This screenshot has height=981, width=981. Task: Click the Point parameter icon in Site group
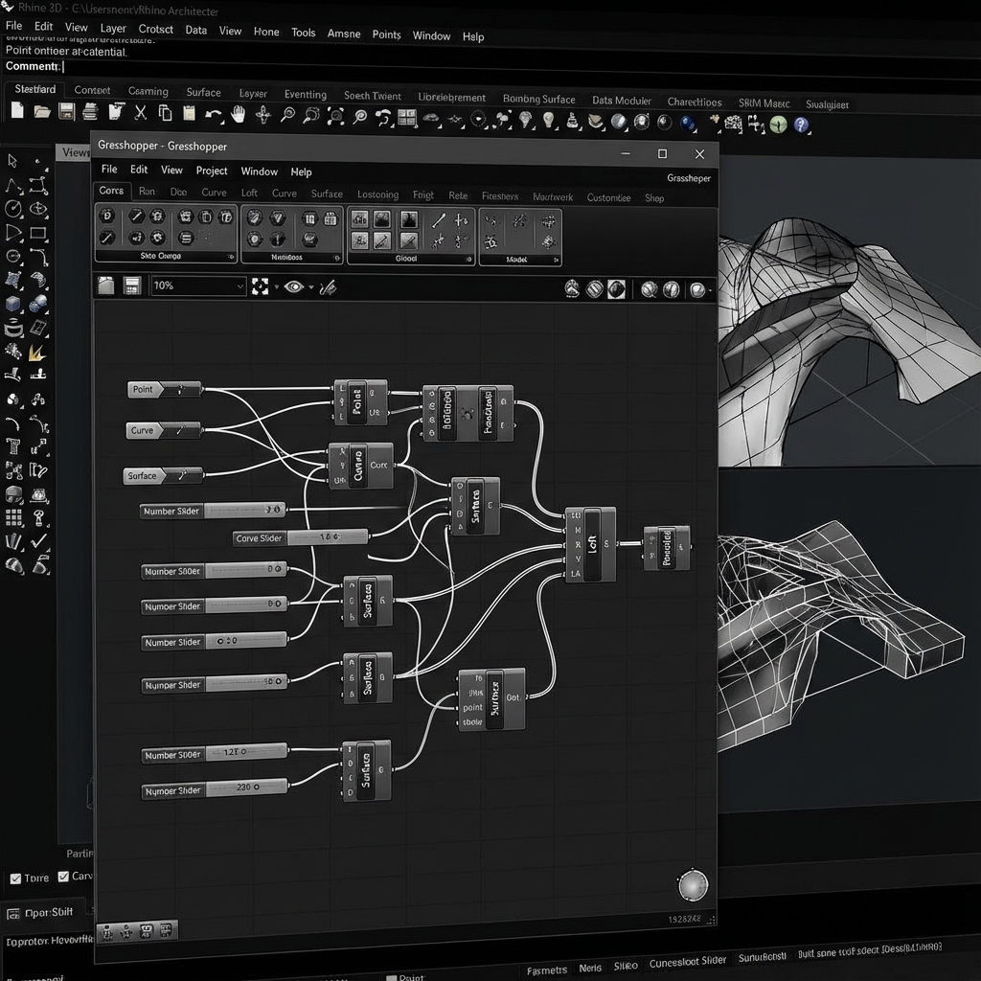(x=107, y=216)
